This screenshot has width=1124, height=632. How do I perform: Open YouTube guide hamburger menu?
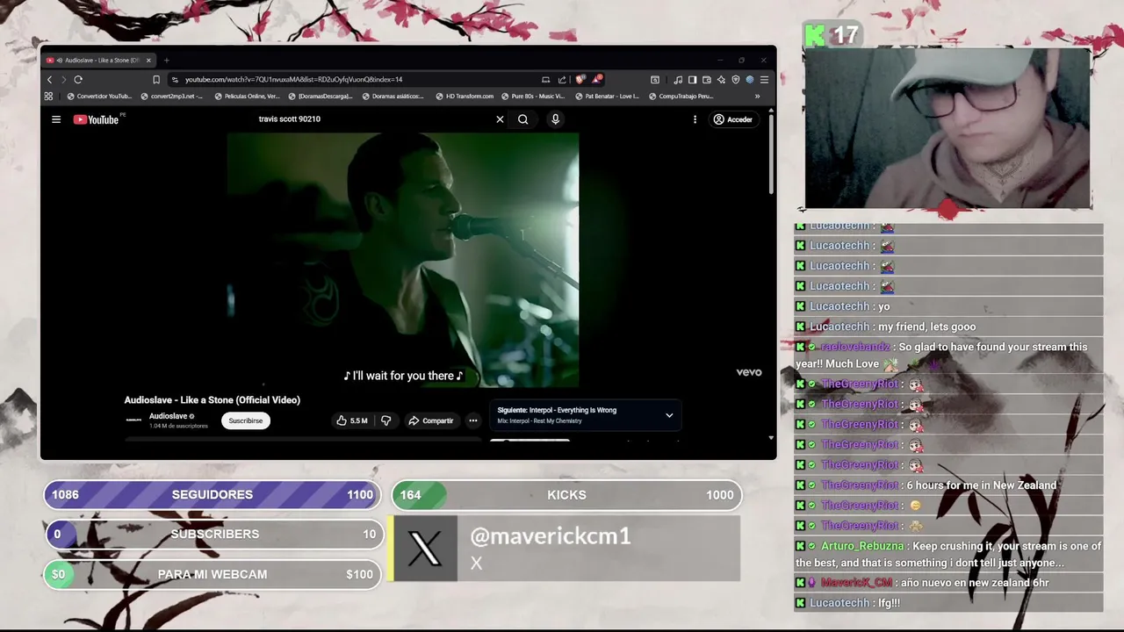(x=56, y=119)
